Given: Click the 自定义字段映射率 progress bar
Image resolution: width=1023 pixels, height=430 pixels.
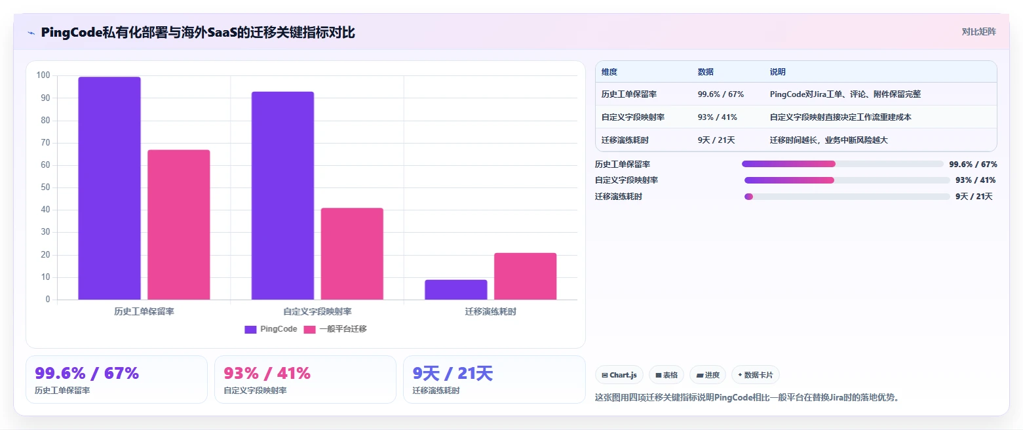Looking at the screenshot, I should (x=847, y=180).
